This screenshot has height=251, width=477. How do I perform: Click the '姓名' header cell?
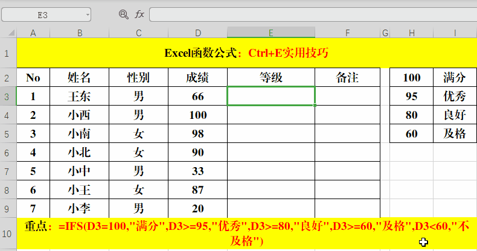(79, 77)
